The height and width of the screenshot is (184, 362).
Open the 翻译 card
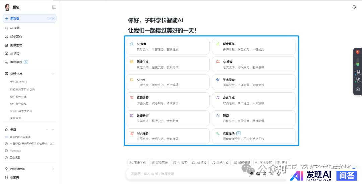pos(254,118)
